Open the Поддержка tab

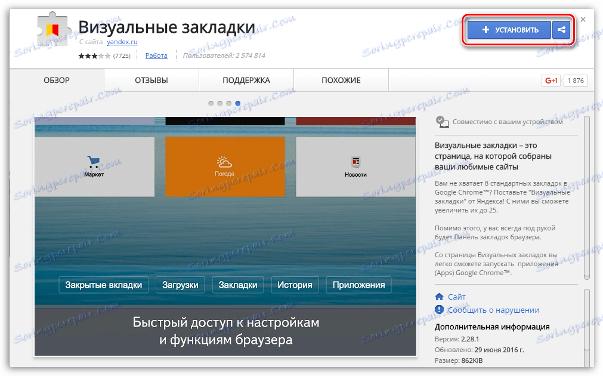246,80
